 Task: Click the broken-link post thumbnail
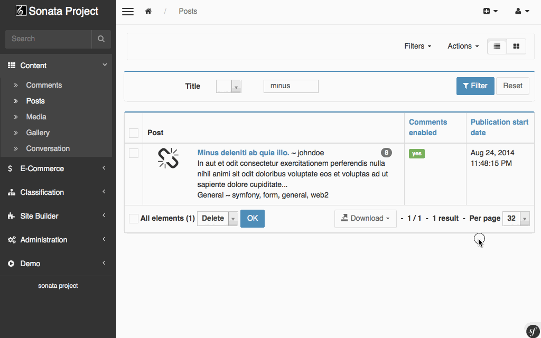169,158
